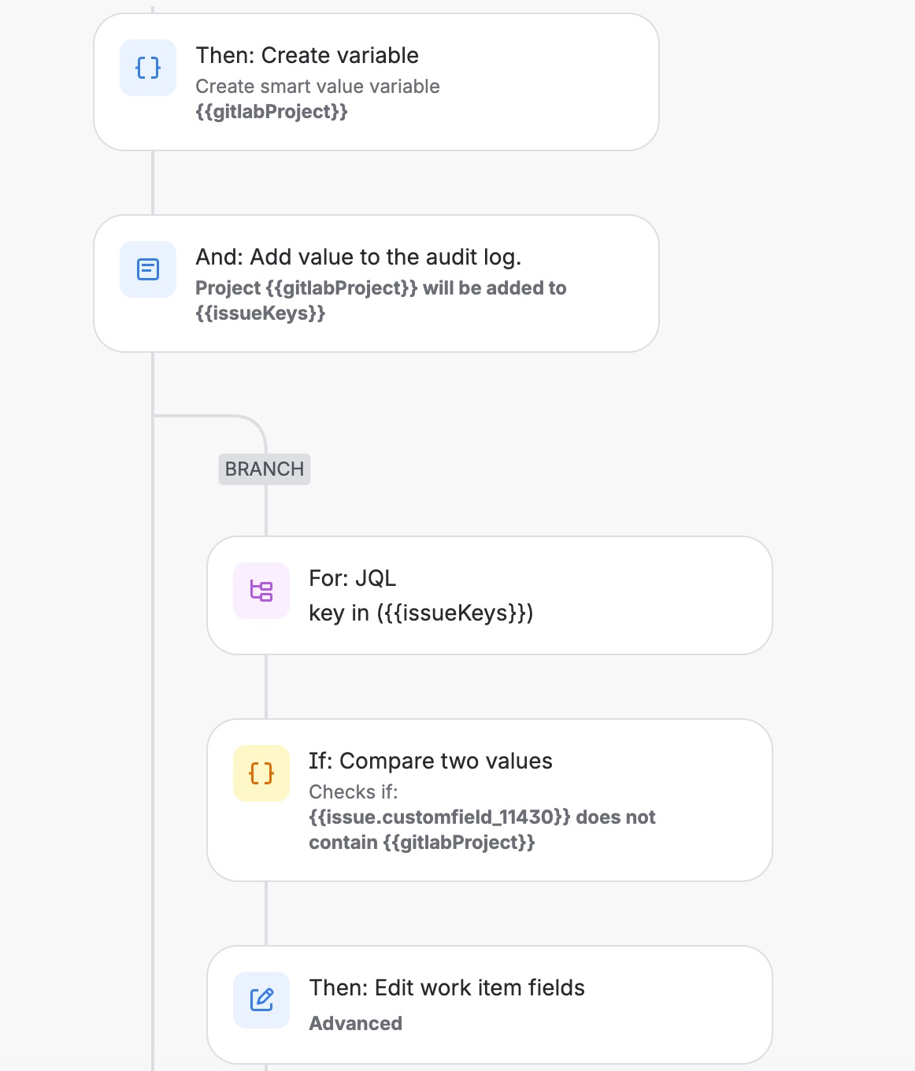Open the Then: Create variable step
915x1071 pixels.
pyautogui.click(x=376, y=81)
